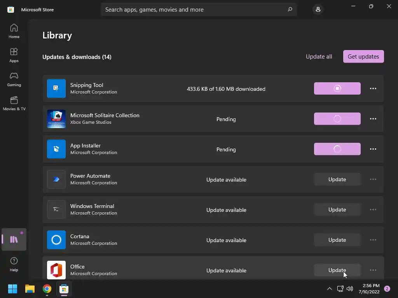
Task: Open Google Chrome from the taskbar
Action: [47, 289]
